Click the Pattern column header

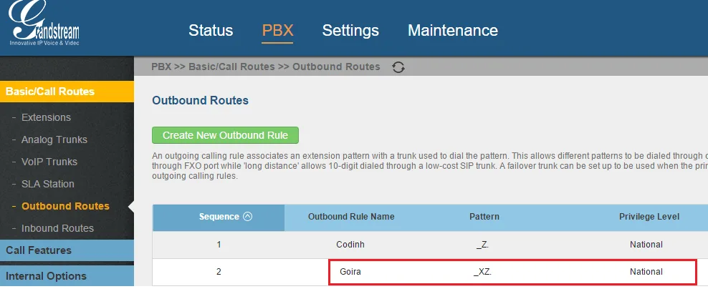[x=484, y=217]
